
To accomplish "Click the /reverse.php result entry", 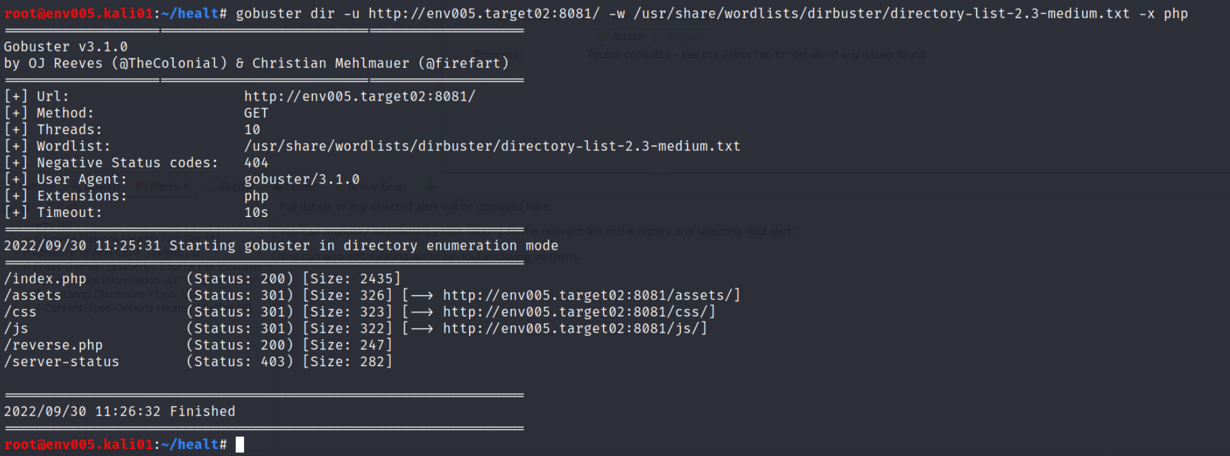I will coord(53,345).
